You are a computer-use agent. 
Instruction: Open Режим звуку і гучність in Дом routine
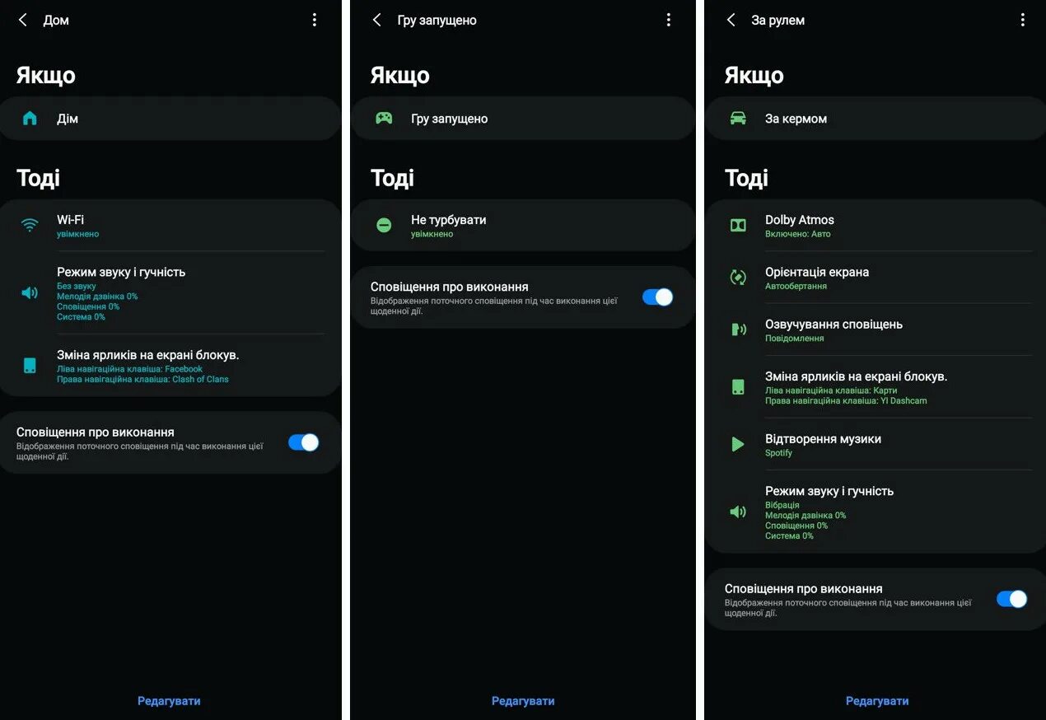(x=170, y=292)
